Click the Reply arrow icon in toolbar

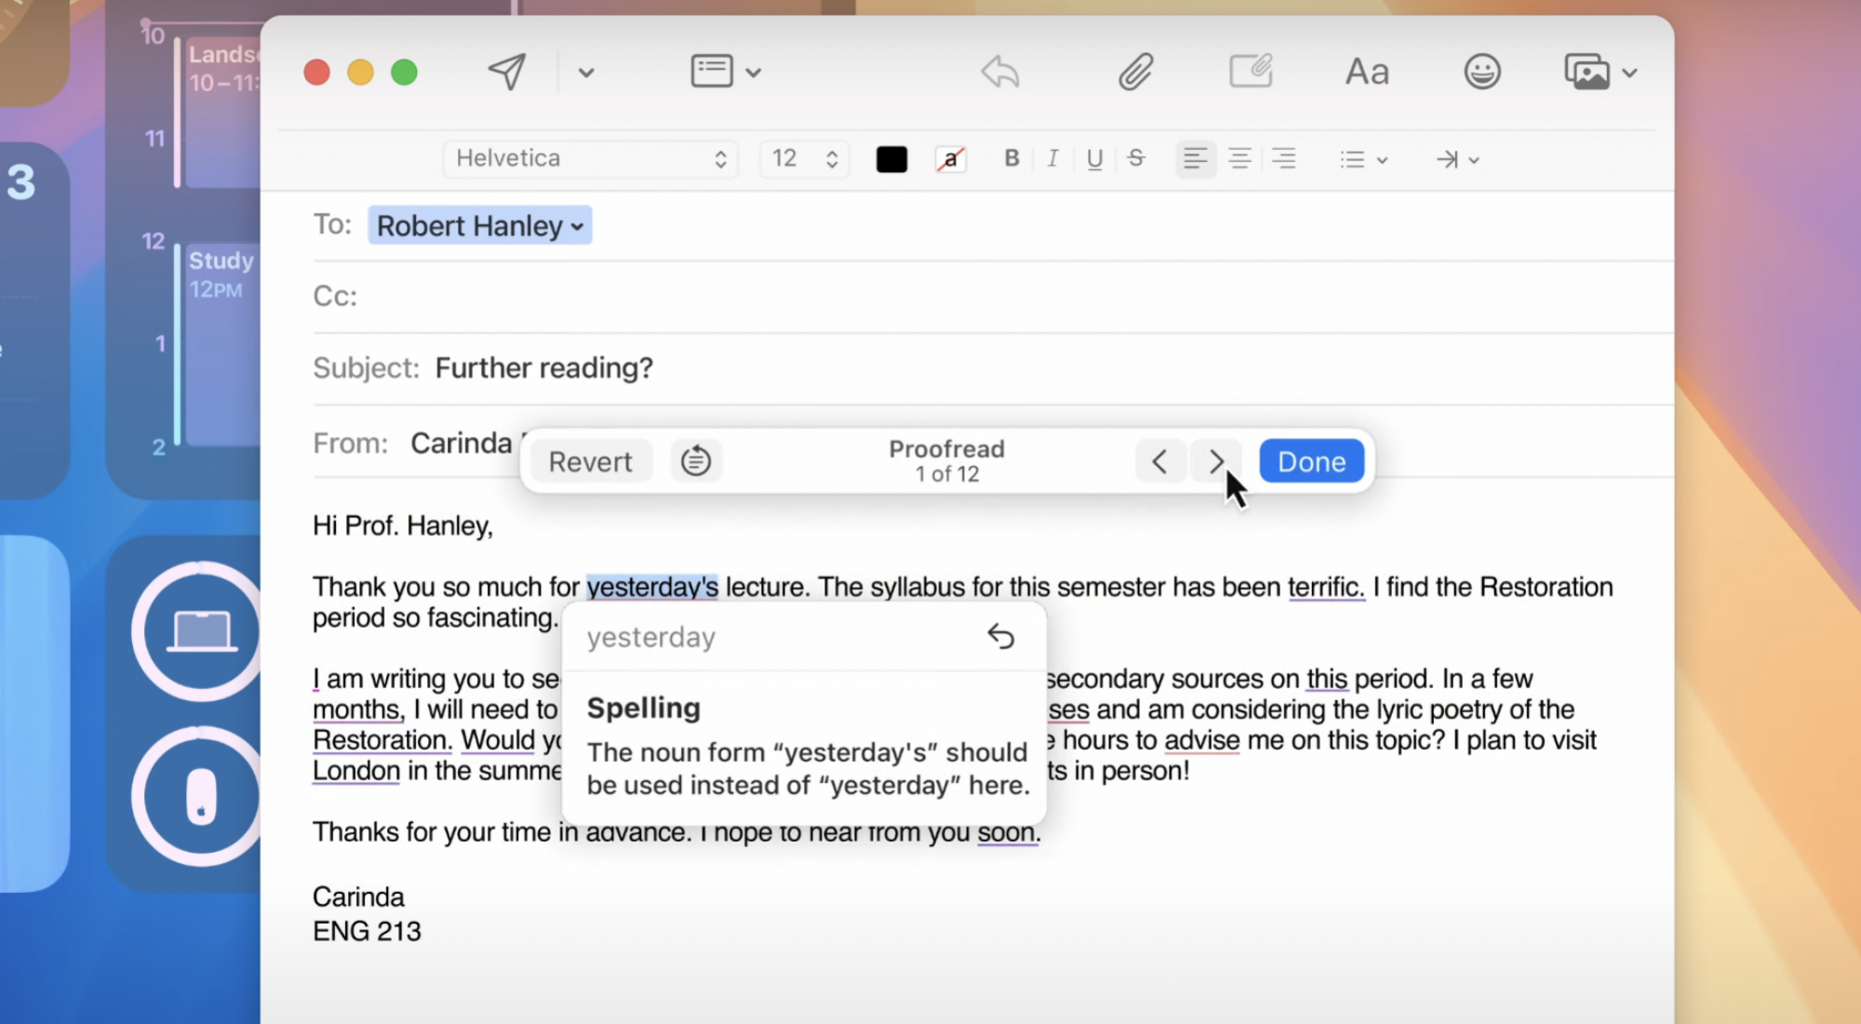click(x=1000, y=71)
